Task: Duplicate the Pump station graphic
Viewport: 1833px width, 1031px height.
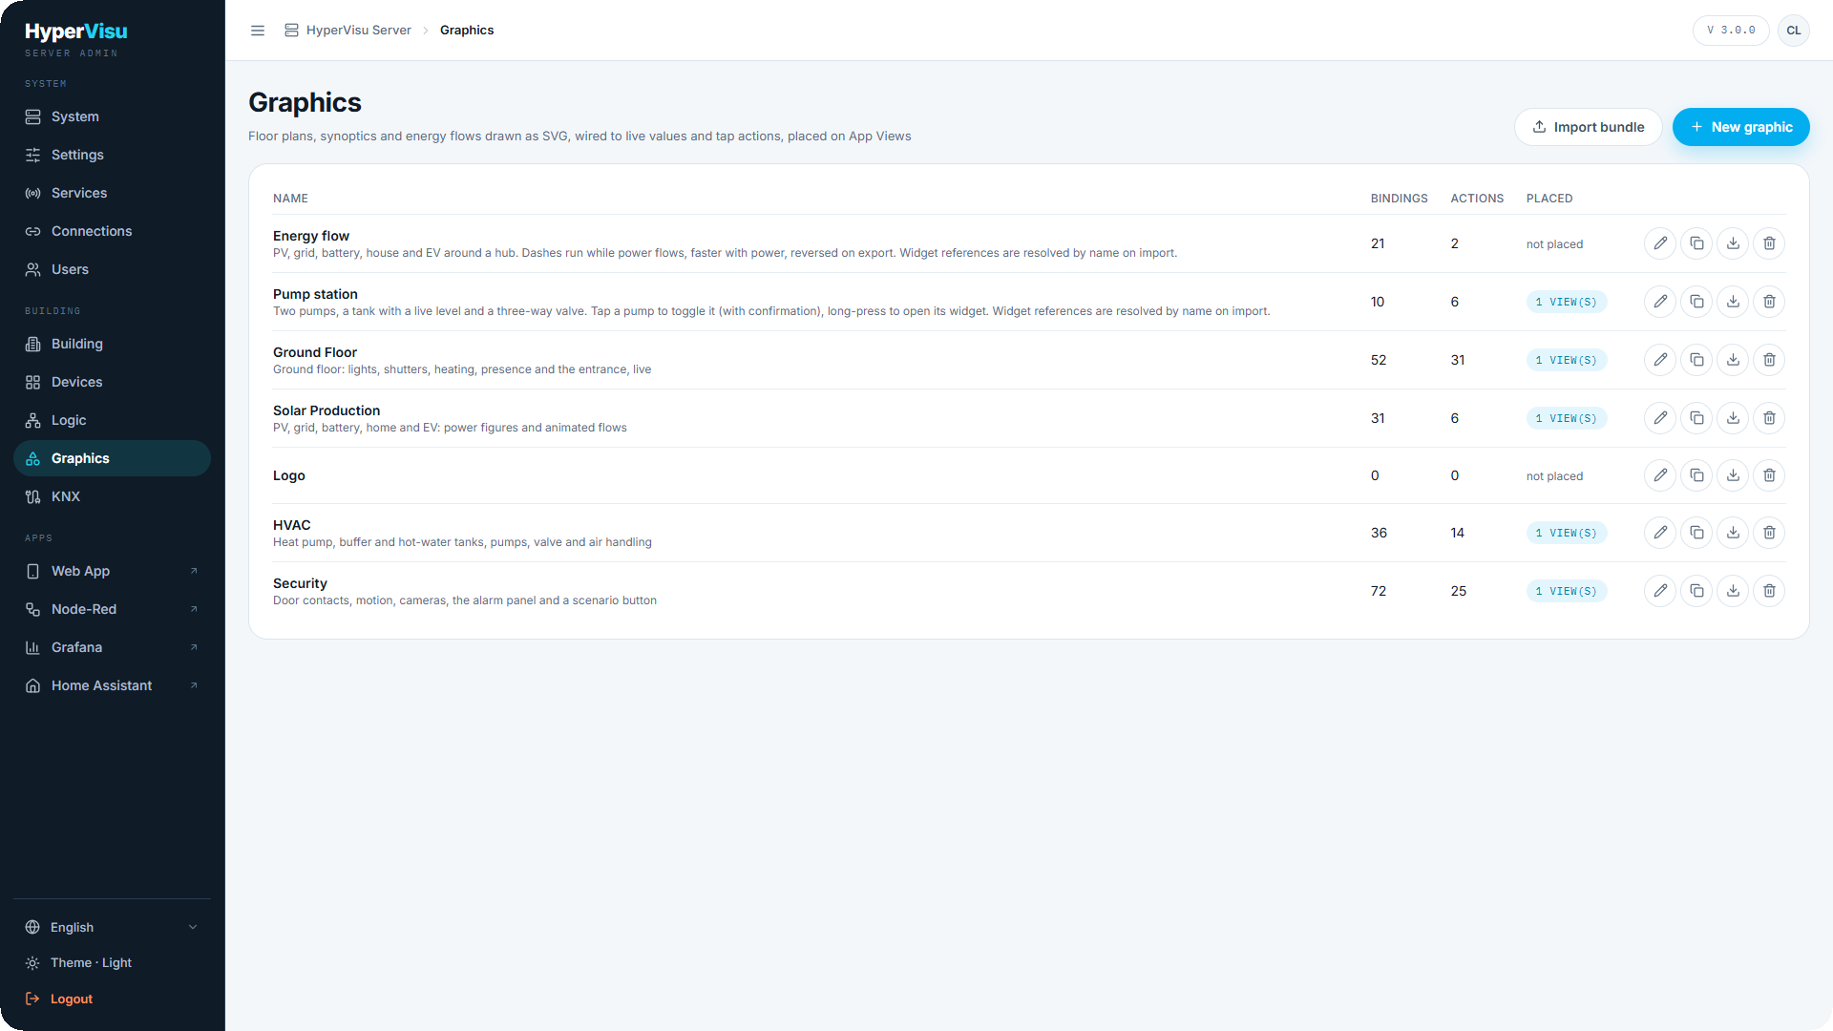Action: click(x=1696, y=302)
